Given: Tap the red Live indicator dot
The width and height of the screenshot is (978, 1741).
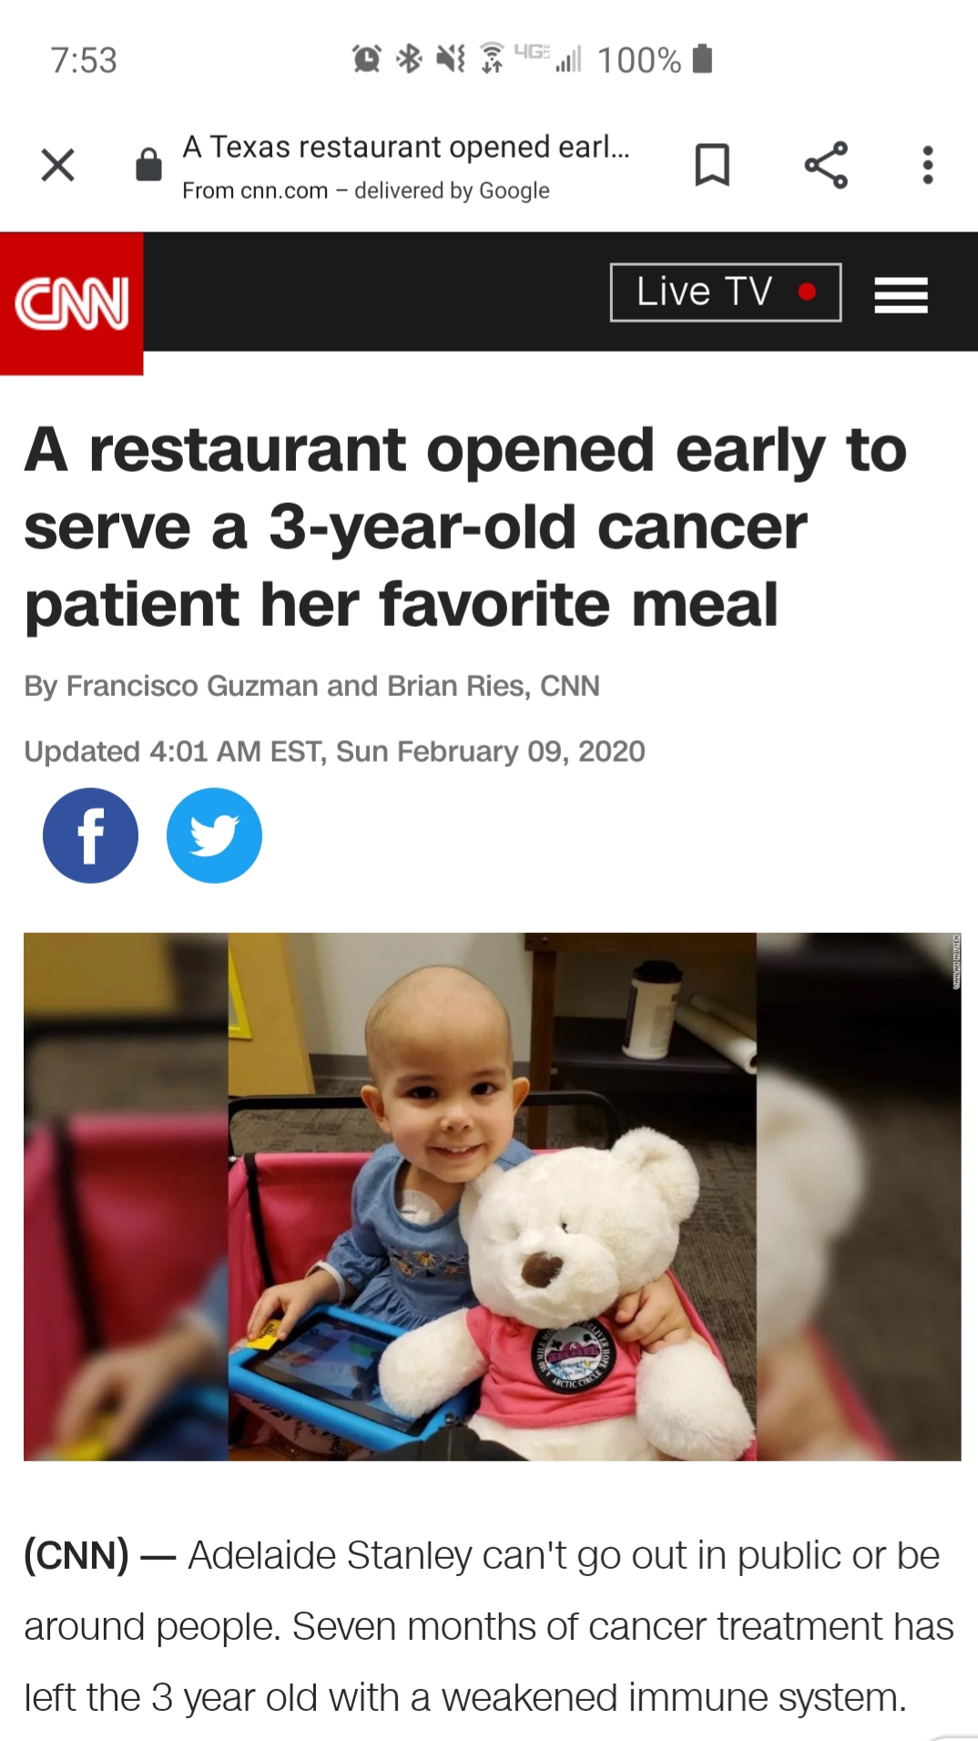Looking at the screenshot, I should [806, 292].
